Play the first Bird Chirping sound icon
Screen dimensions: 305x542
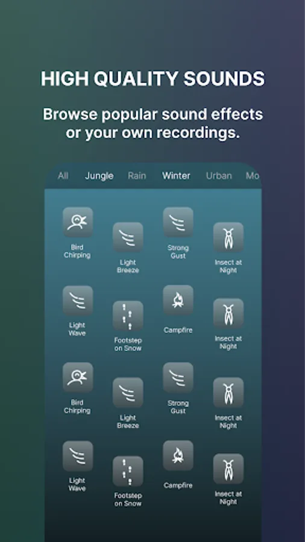78,222
